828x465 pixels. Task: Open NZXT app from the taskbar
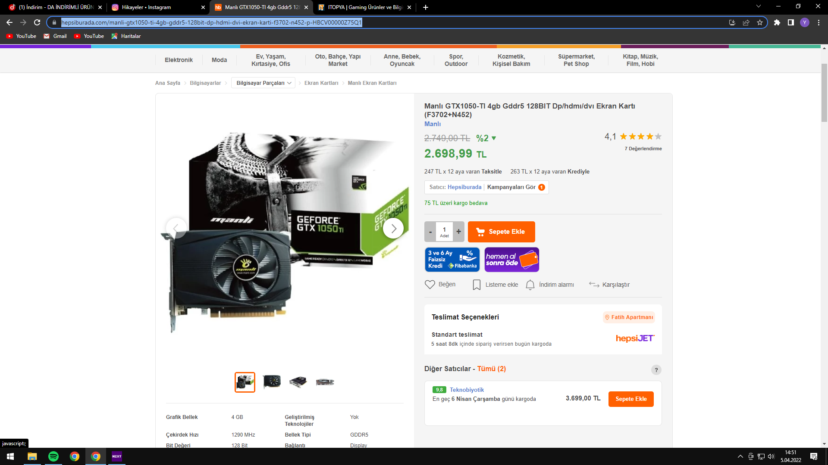(x=117, y=456)
